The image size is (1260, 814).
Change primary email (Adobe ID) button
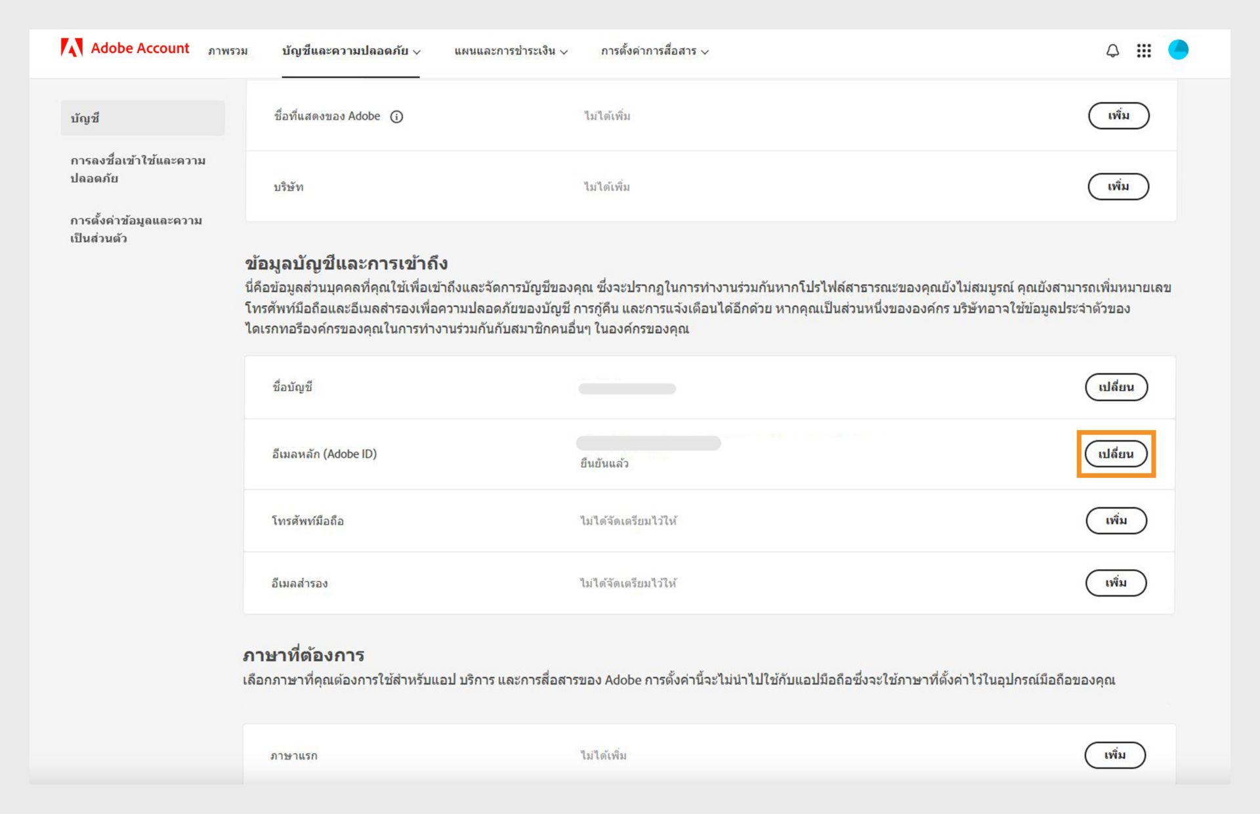pyautogui.click(x=1116, y=454)
